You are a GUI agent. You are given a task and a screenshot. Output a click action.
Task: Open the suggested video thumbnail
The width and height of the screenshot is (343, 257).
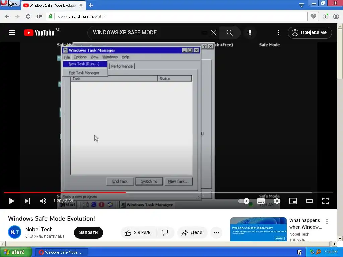tap(258, 229)
